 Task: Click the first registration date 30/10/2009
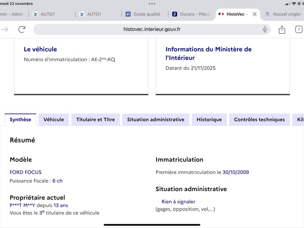tap(236, 173)
